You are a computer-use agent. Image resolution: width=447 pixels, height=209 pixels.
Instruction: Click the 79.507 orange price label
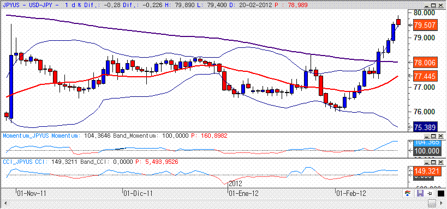pyautogui.click(x=425, y=25)
